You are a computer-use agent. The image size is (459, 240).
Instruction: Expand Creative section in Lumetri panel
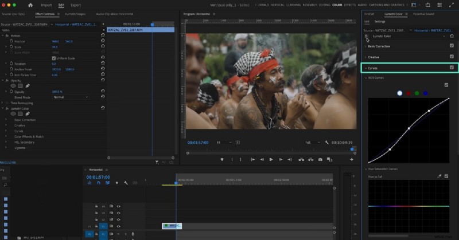click(365, 57)
